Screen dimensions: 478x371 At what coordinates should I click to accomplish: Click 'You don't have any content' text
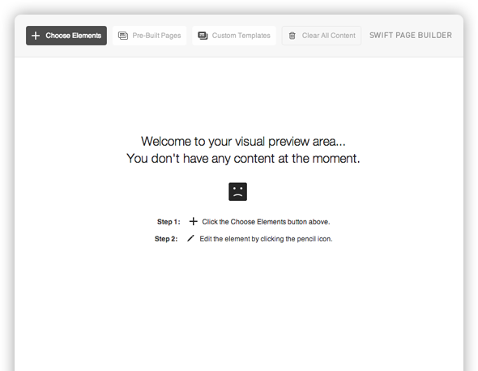tap(243, 159)
